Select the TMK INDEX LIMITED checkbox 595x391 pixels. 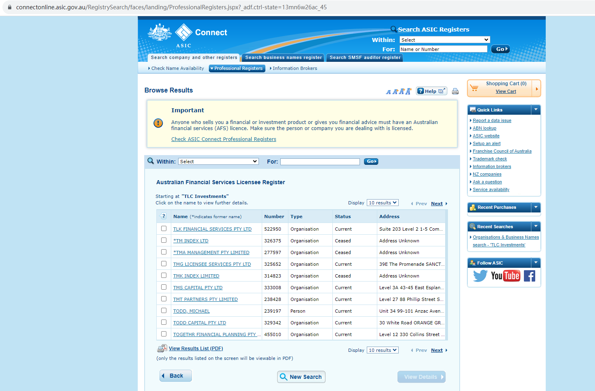pos(164,275)
